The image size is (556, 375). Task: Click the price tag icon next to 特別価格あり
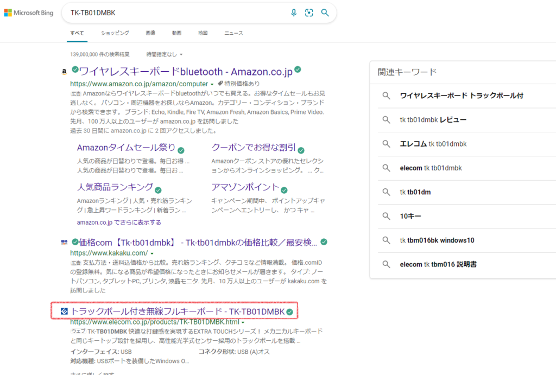tap(220, 84)
